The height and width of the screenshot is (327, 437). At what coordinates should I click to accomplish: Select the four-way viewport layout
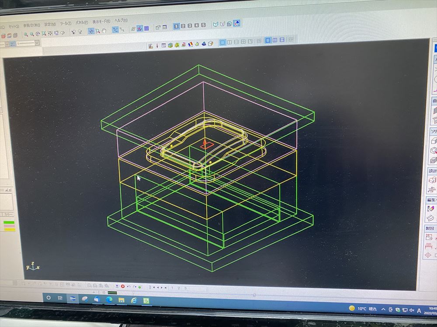(x=243, y=42)
